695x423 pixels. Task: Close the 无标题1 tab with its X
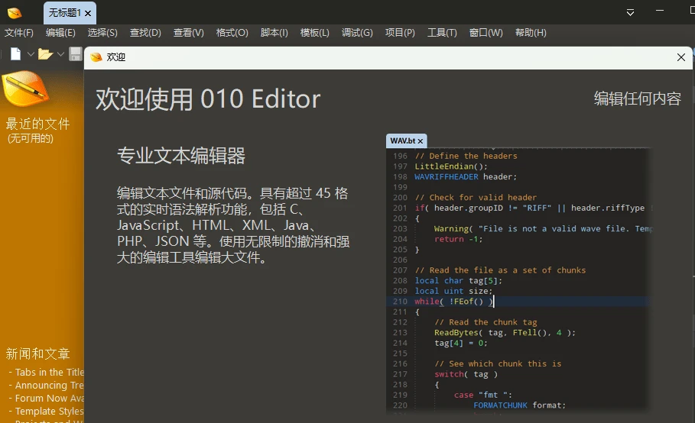point(89,13)
